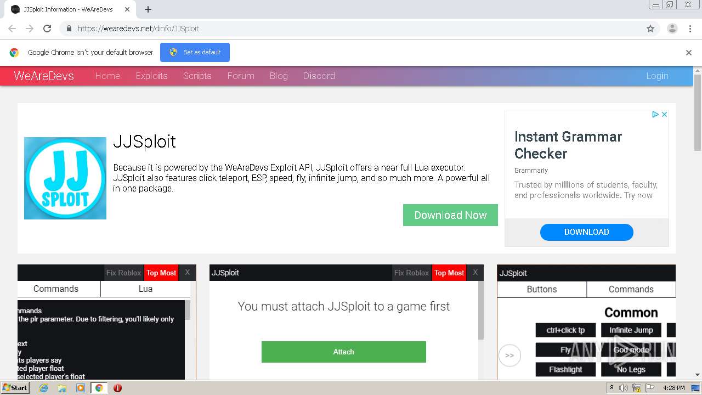Click the system clock 4:28 PM
This screenshot has height=395, width=702.
click(x=674, y=388)
